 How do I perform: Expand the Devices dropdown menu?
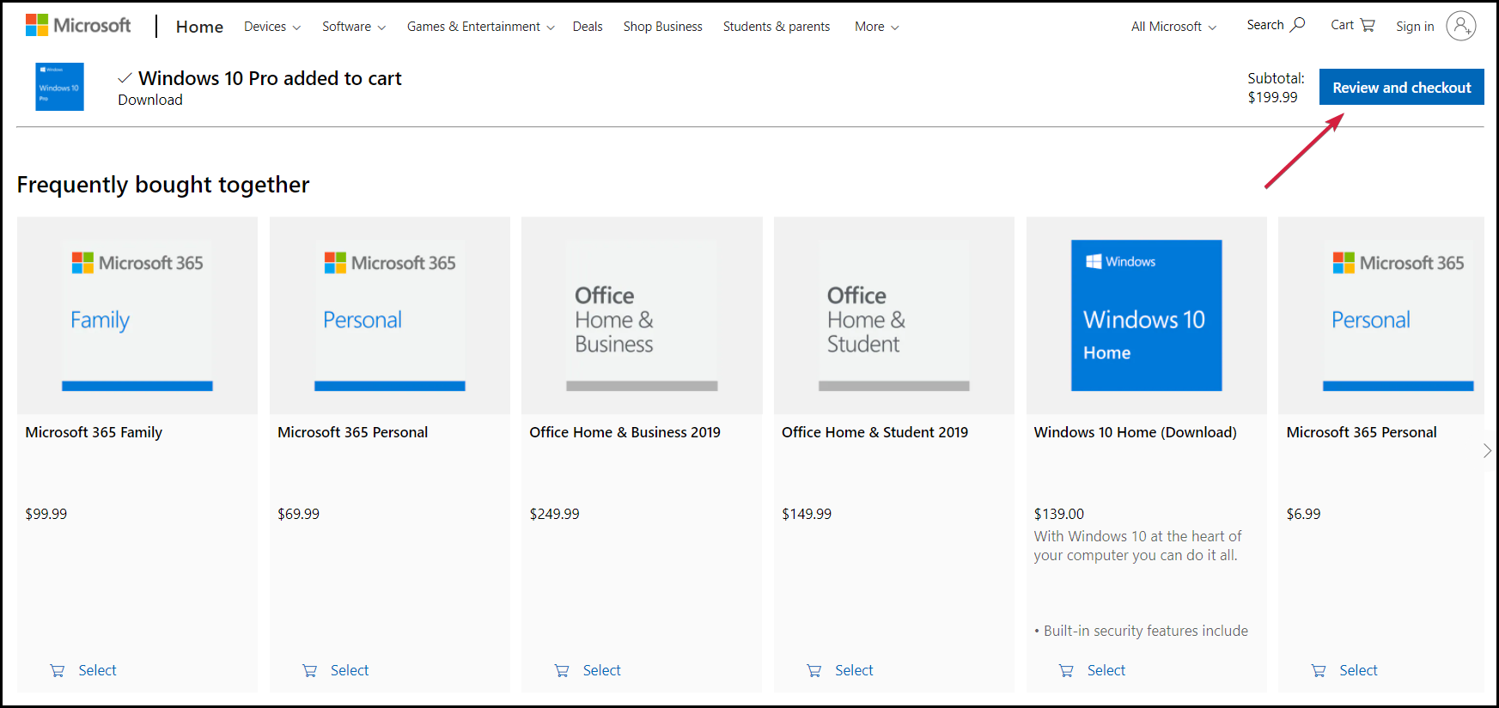(271, 27)
